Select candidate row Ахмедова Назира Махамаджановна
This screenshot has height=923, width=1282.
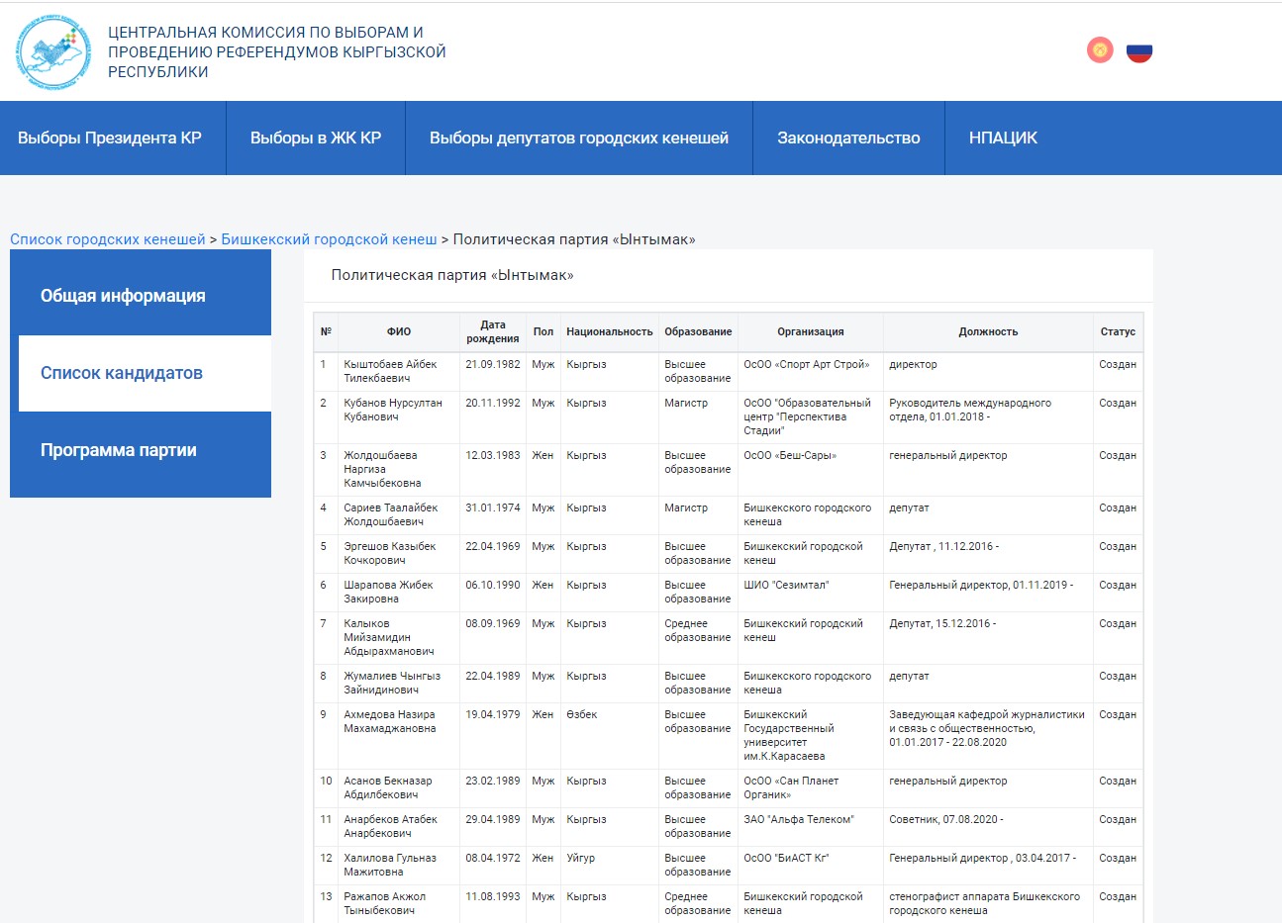(390, 721)
